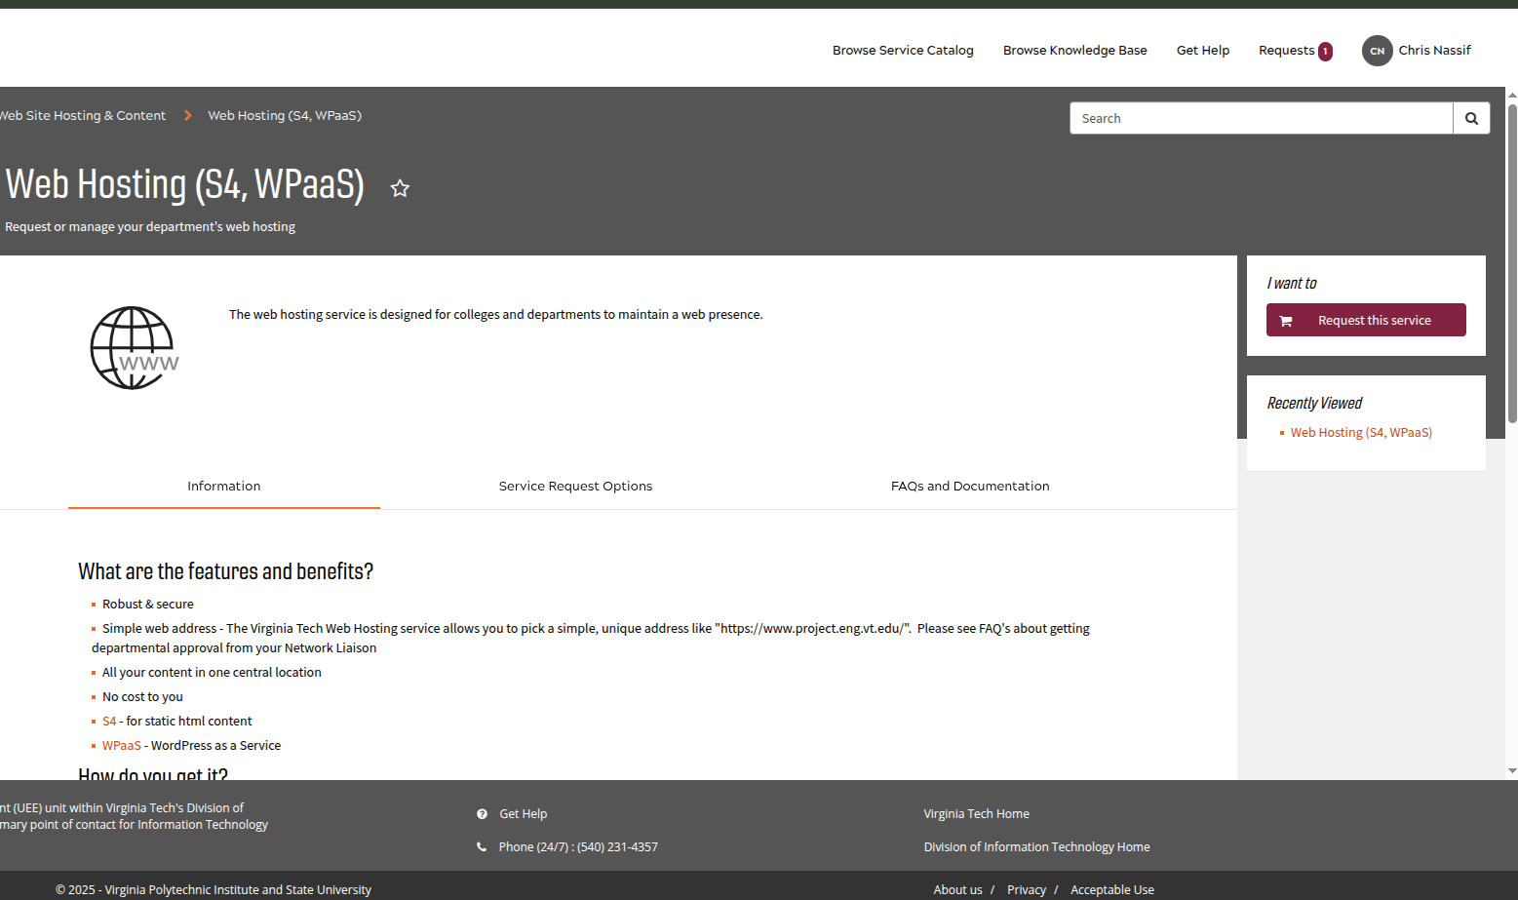Screen dimensions: 1518x900
Task: Click the scrollbar down arrow
Action: (x=1512, y=770)
